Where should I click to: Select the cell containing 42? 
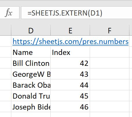tap(70, 63)
